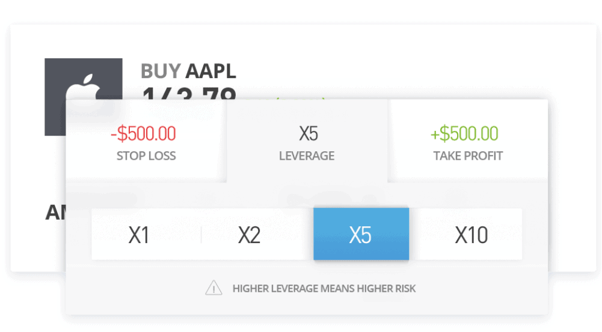Open the Stop Loss tab

(146, 140)
